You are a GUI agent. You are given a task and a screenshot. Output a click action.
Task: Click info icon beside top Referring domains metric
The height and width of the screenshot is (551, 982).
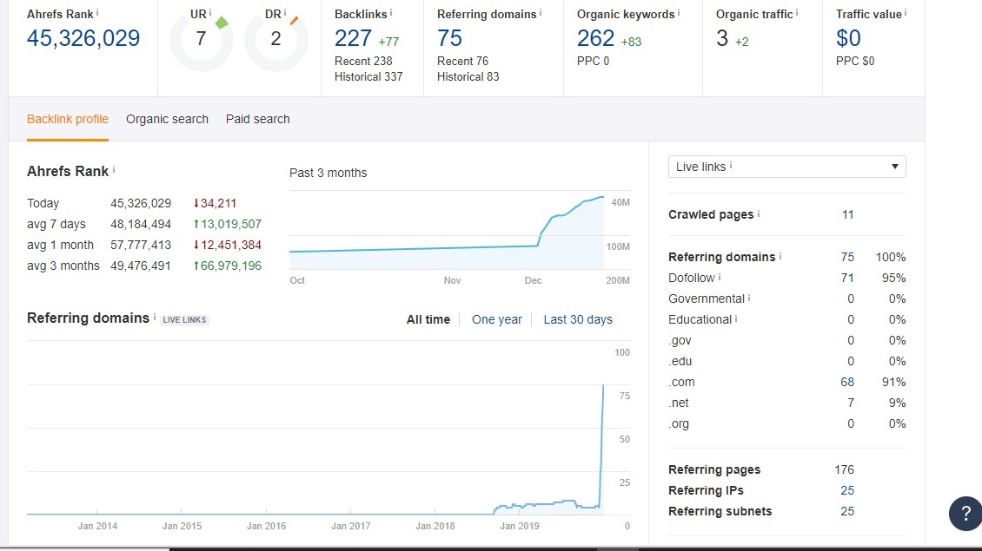(x=541, y=12)
